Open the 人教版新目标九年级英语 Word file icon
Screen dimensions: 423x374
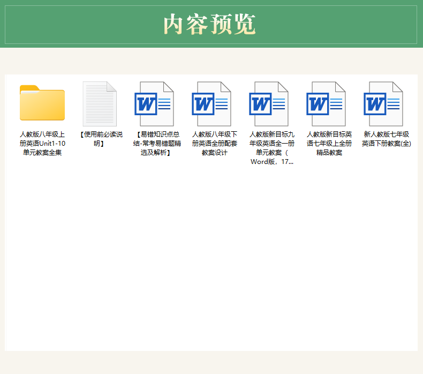[269, 104]
